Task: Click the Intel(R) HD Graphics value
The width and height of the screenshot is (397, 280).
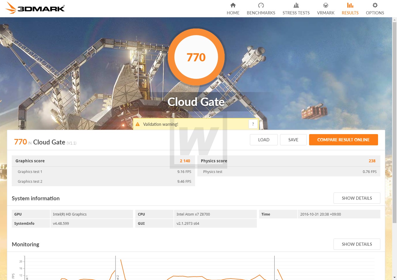Action: click(x=70, y=214)
